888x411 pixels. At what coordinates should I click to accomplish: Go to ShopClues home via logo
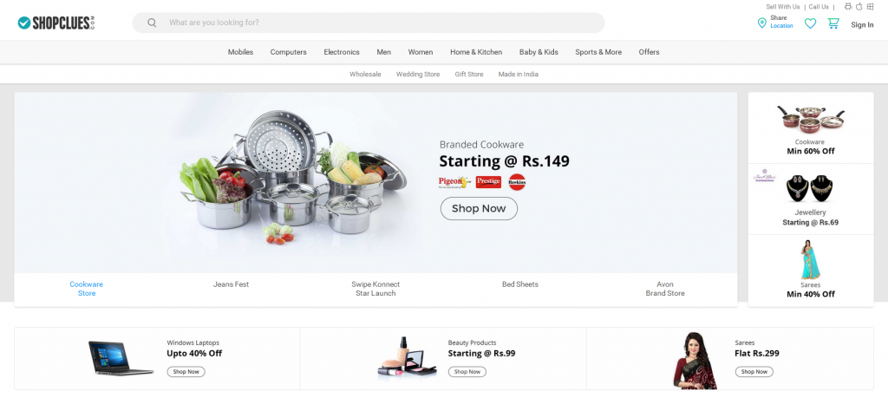pos(56,23)
